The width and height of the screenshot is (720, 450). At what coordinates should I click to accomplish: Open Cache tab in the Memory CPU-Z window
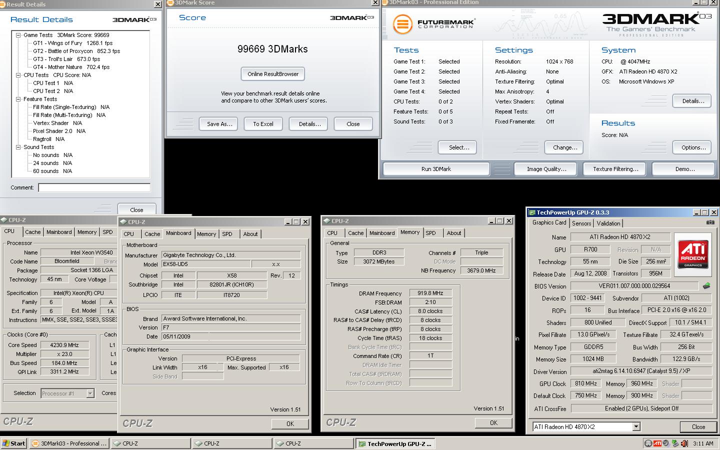[356, 233]
